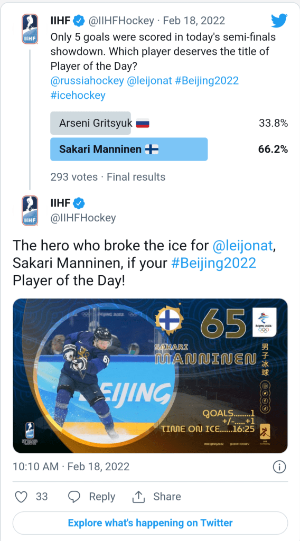Image resolution: width=300 pixels, height=541 pixels.
Task: Click the reply speech bubble icon
Action: click(74, 497)
